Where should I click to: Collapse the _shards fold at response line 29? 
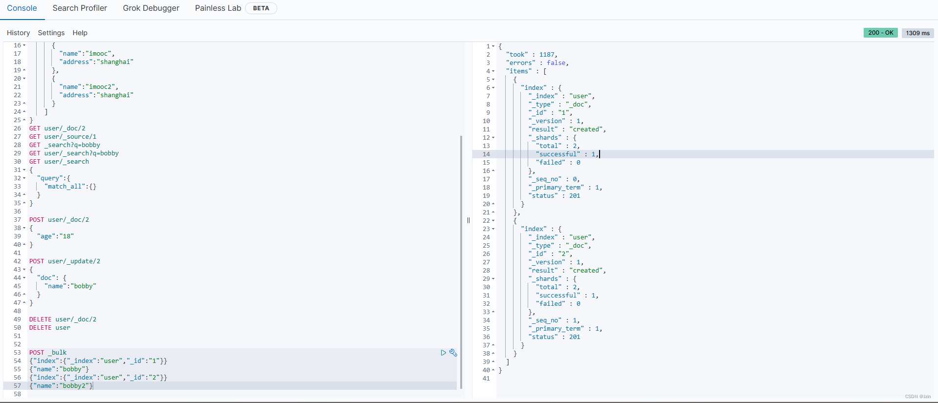493,279
